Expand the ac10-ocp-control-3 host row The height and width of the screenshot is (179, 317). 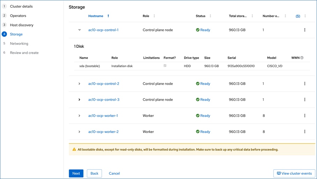pyautogui.click(x=79, y=99)
